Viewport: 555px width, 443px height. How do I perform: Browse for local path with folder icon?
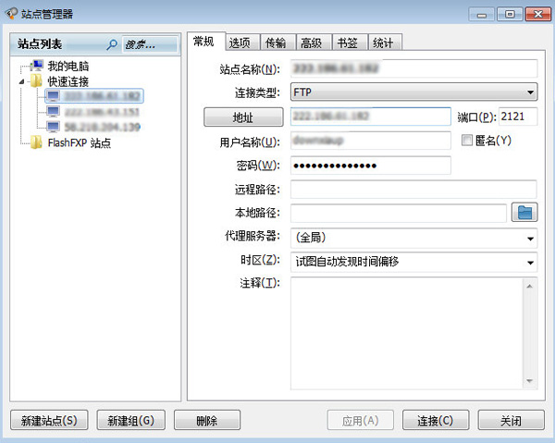(525, 213)
